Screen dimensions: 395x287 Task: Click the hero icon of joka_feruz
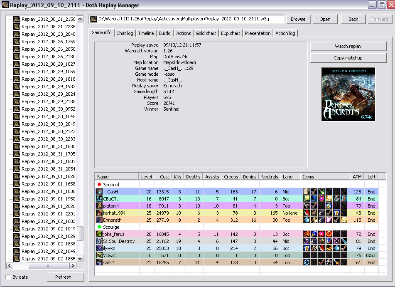(x=99, y=234)
